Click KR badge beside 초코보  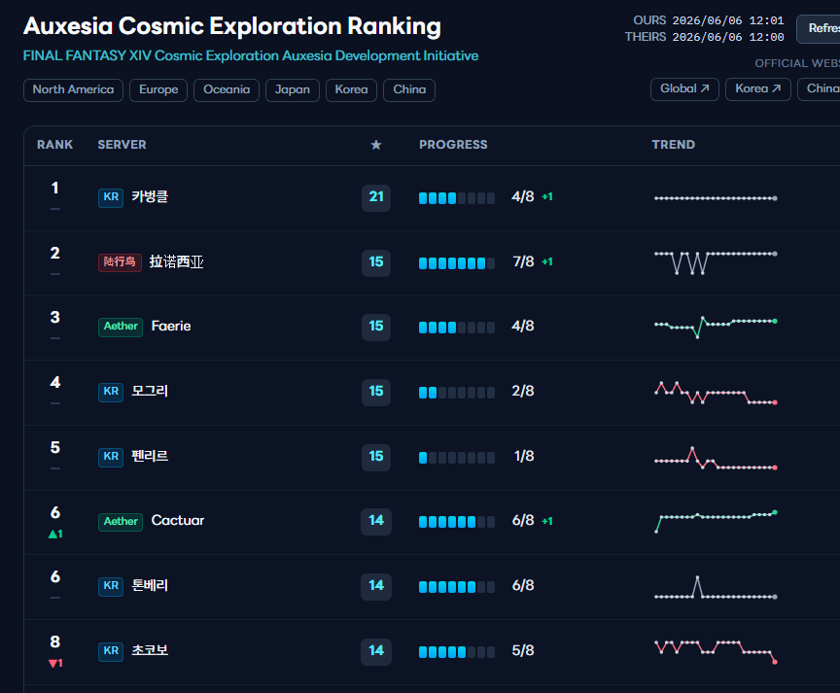[x=111, y=651]
